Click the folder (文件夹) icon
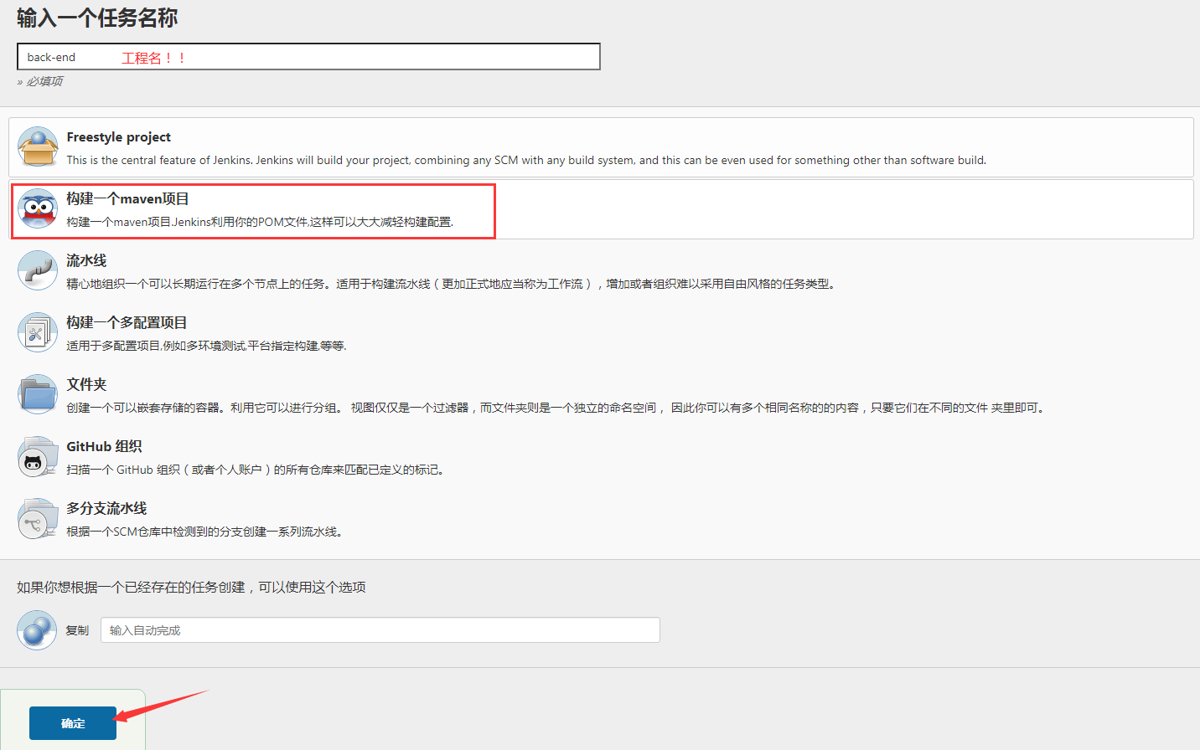The width and height of the screenshot is (1200, 750). 38,394
